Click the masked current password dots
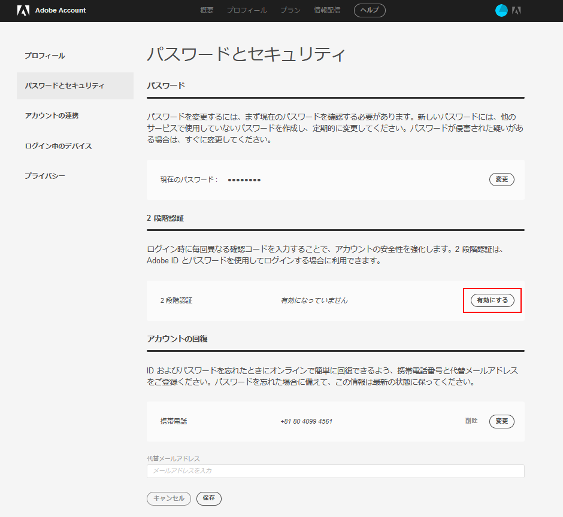Image resolution: width=563 pixels, height=517 pixels. [x=244, y=180]
